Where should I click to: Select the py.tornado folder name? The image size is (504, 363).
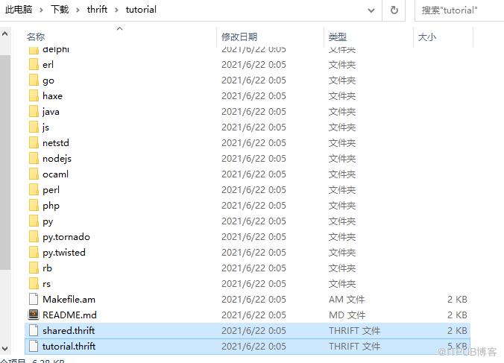click(x=66, y=237)
